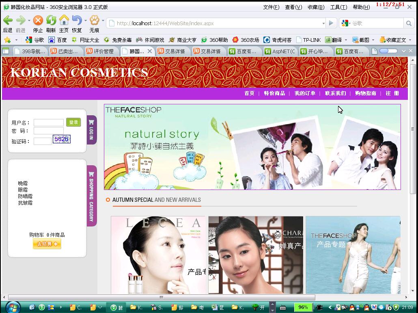The height and width of the screenshot is (313, 418).
Task: Click the 用户名 input field
Action: pyautogui.click(x=49, y=122)
